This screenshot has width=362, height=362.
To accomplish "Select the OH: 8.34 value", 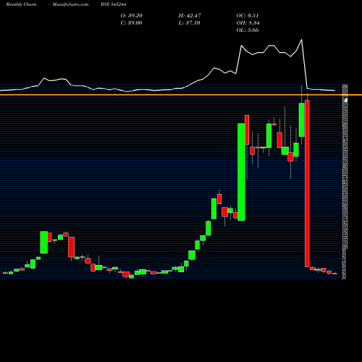I will pos(248,23).
